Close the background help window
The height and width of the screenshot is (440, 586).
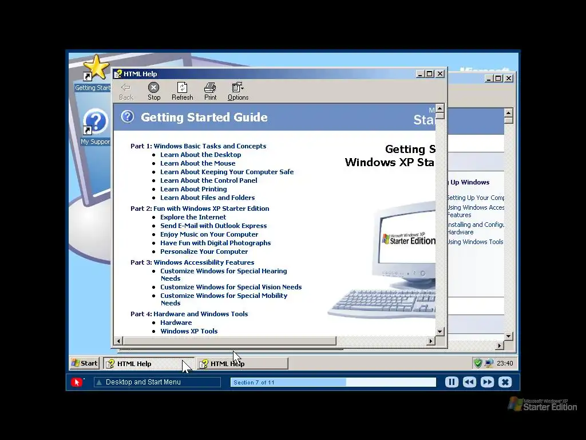point(509,78)
